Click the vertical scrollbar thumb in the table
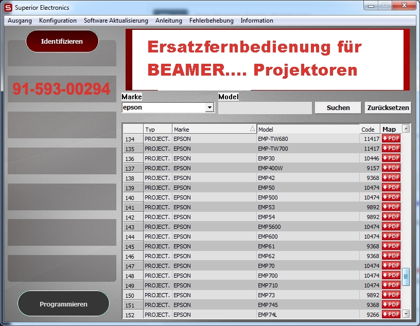Viewport: 420px width, 326px height. point(406,276)
